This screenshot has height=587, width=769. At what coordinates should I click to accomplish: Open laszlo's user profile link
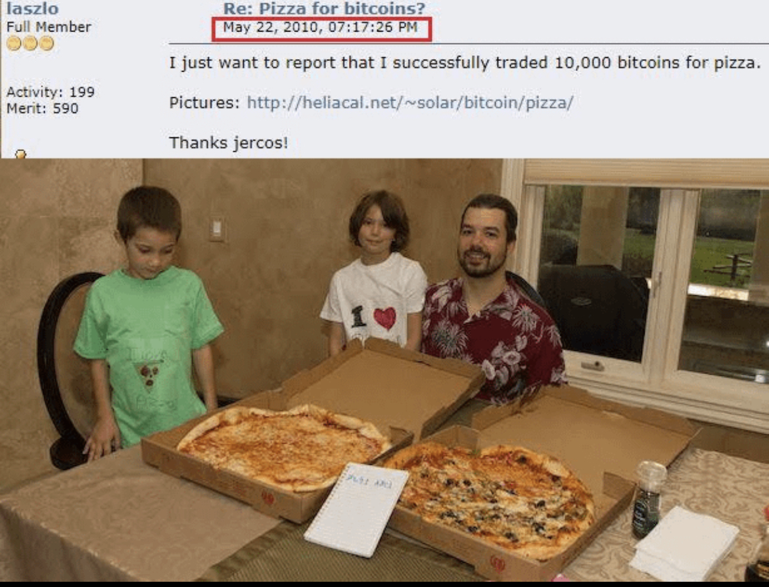32,9
